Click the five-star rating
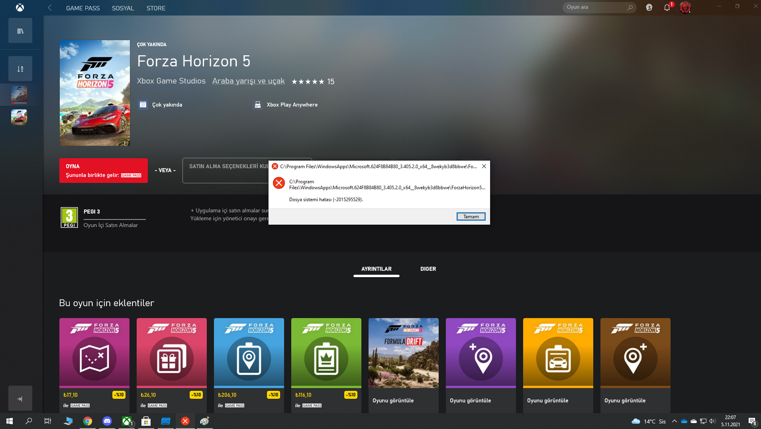Image resolution: width=761 pixels, height=429 pixels. tap(308, 82)
